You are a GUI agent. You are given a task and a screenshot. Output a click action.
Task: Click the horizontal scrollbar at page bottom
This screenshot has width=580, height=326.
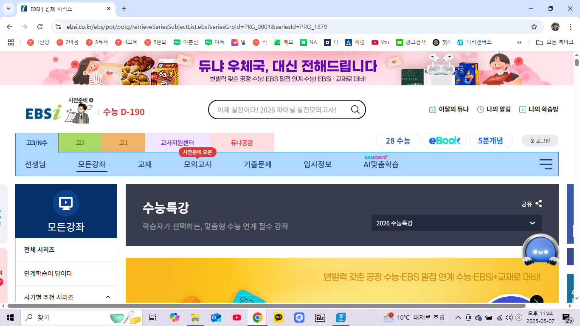pos(267,306)
